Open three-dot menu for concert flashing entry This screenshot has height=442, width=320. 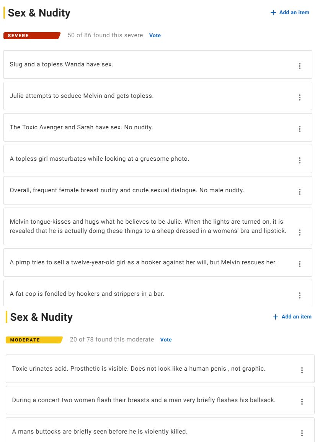pos(302,402)
